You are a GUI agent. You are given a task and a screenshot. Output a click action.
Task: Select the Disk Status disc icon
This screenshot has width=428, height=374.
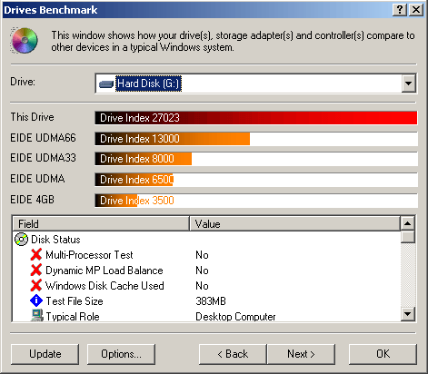21,240
